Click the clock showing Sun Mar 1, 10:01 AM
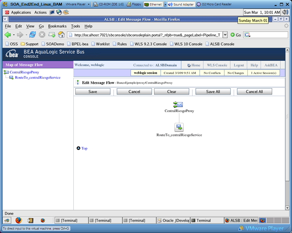This screenshot has width=292, height=233. (x=262, y=13)
